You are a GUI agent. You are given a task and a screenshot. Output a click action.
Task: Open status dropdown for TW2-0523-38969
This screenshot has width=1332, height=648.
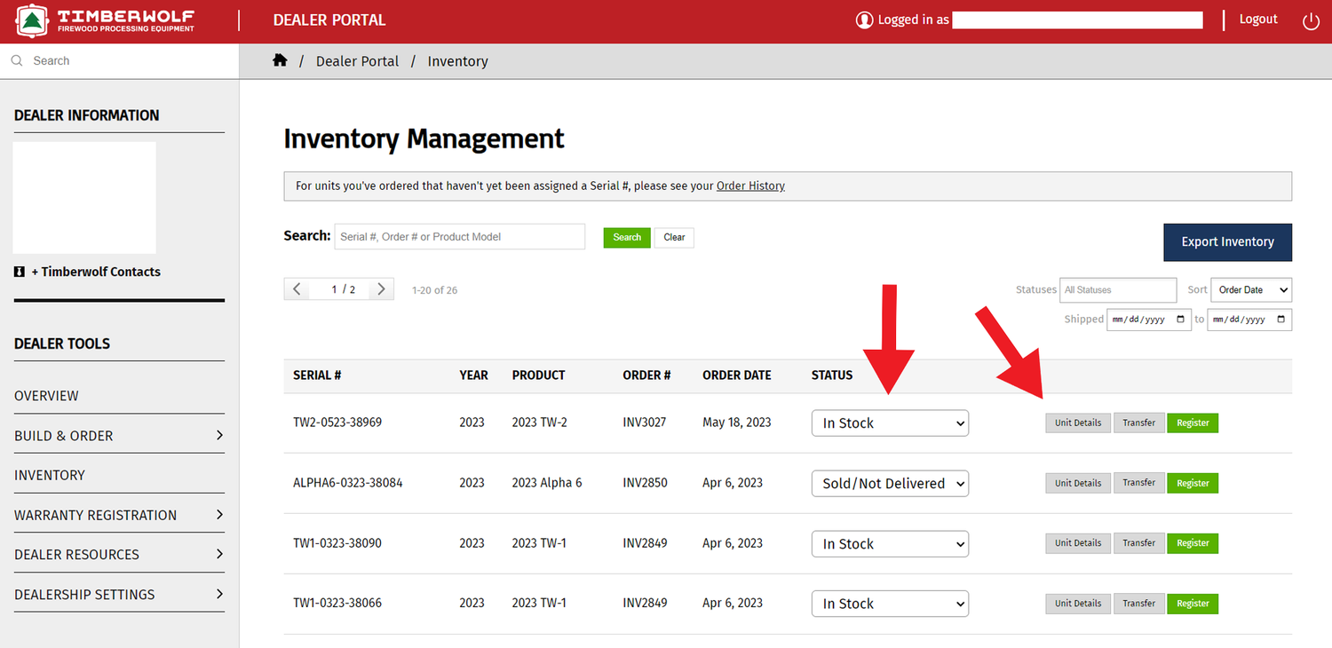(890, 423)
